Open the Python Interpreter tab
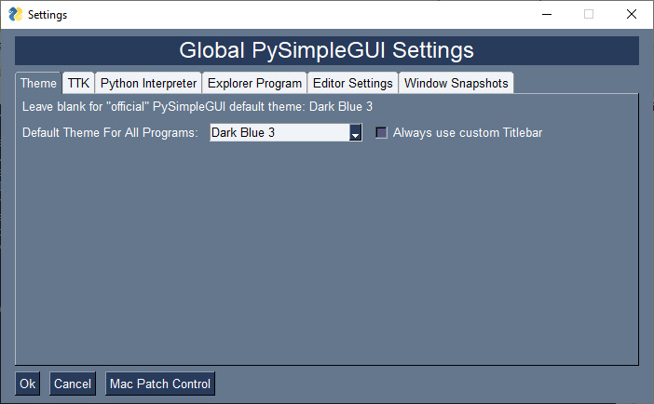This screenshot has height=404, width=654. [148, 83]
